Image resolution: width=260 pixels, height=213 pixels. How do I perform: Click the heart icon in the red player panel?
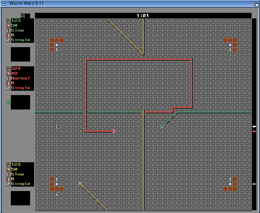click(x=8, y=74)
